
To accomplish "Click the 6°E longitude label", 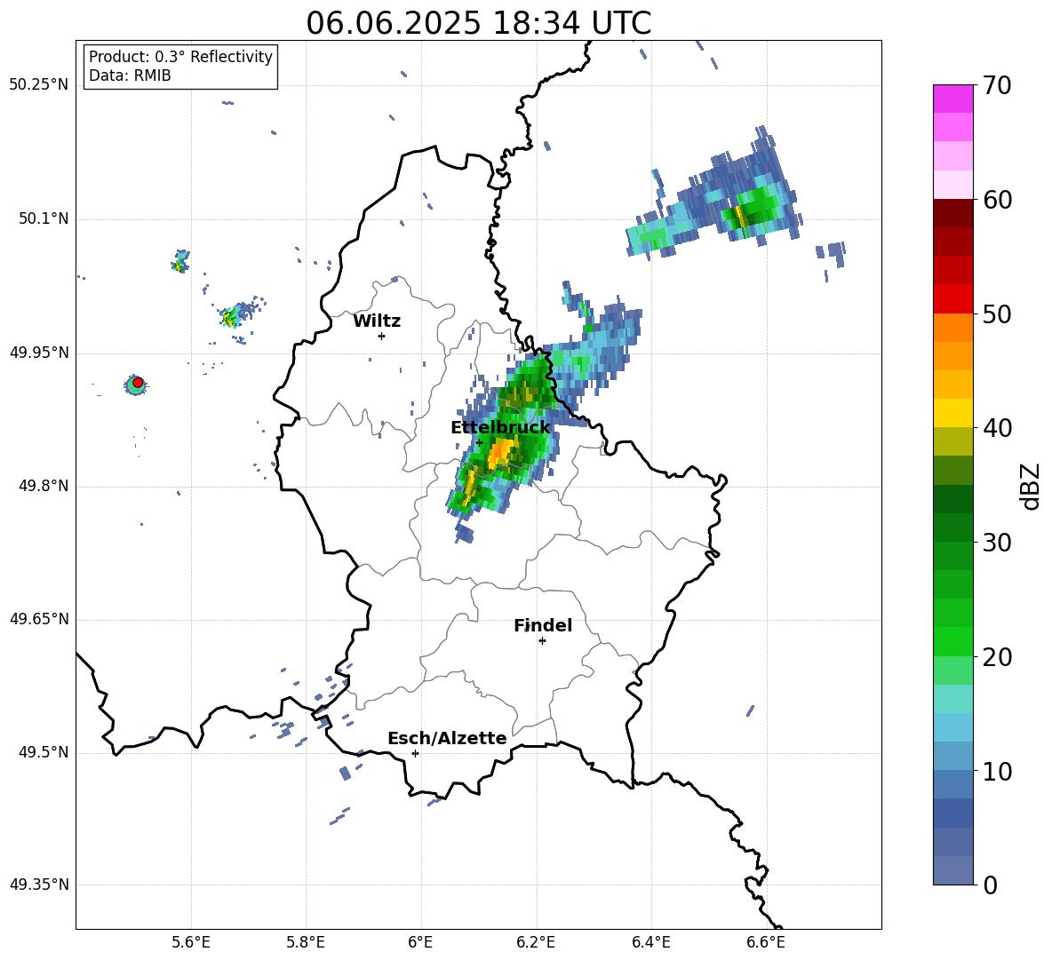I will [x=420, y=942].
